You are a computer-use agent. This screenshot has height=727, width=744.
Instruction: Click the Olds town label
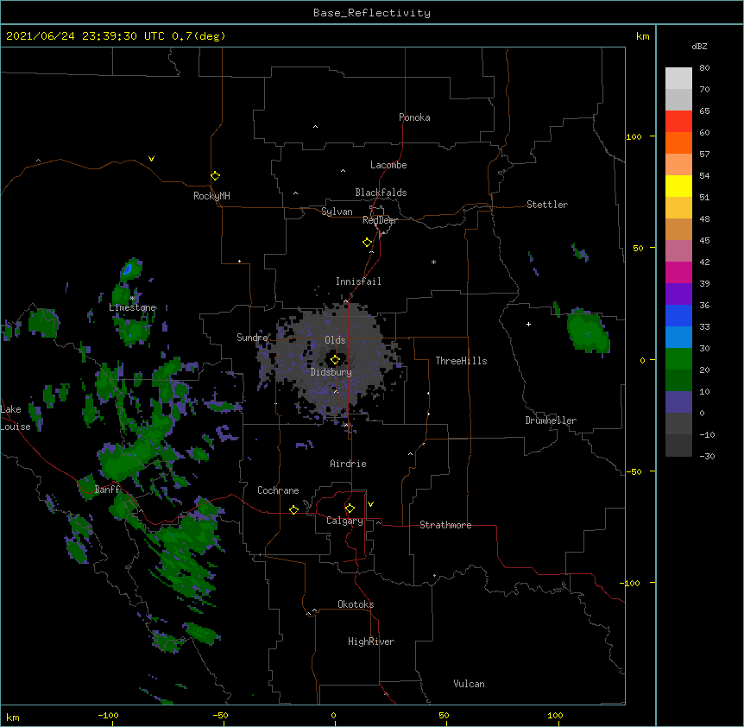(x=335, y=340)
